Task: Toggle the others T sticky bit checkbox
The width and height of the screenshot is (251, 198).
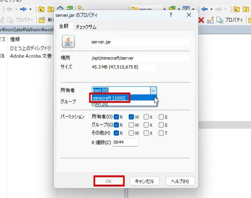Action: [x=161, y=133]
